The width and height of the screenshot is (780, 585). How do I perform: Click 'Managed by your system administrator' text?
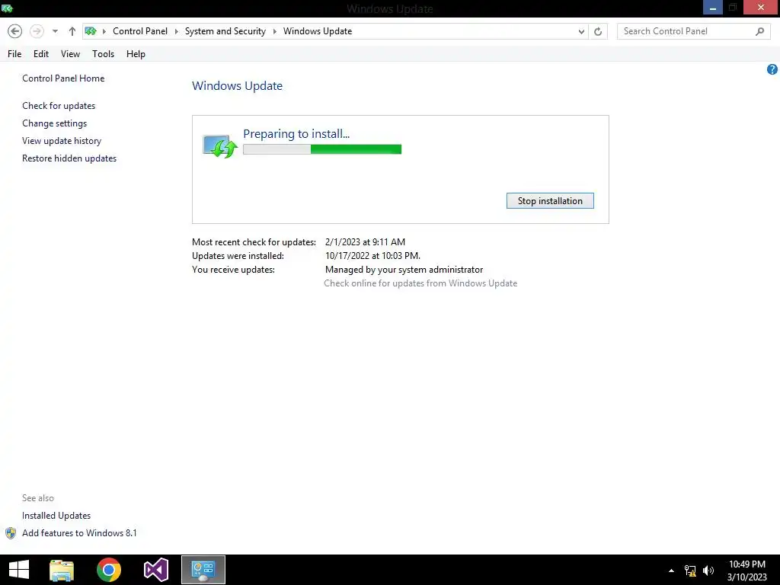click(404, 270)
